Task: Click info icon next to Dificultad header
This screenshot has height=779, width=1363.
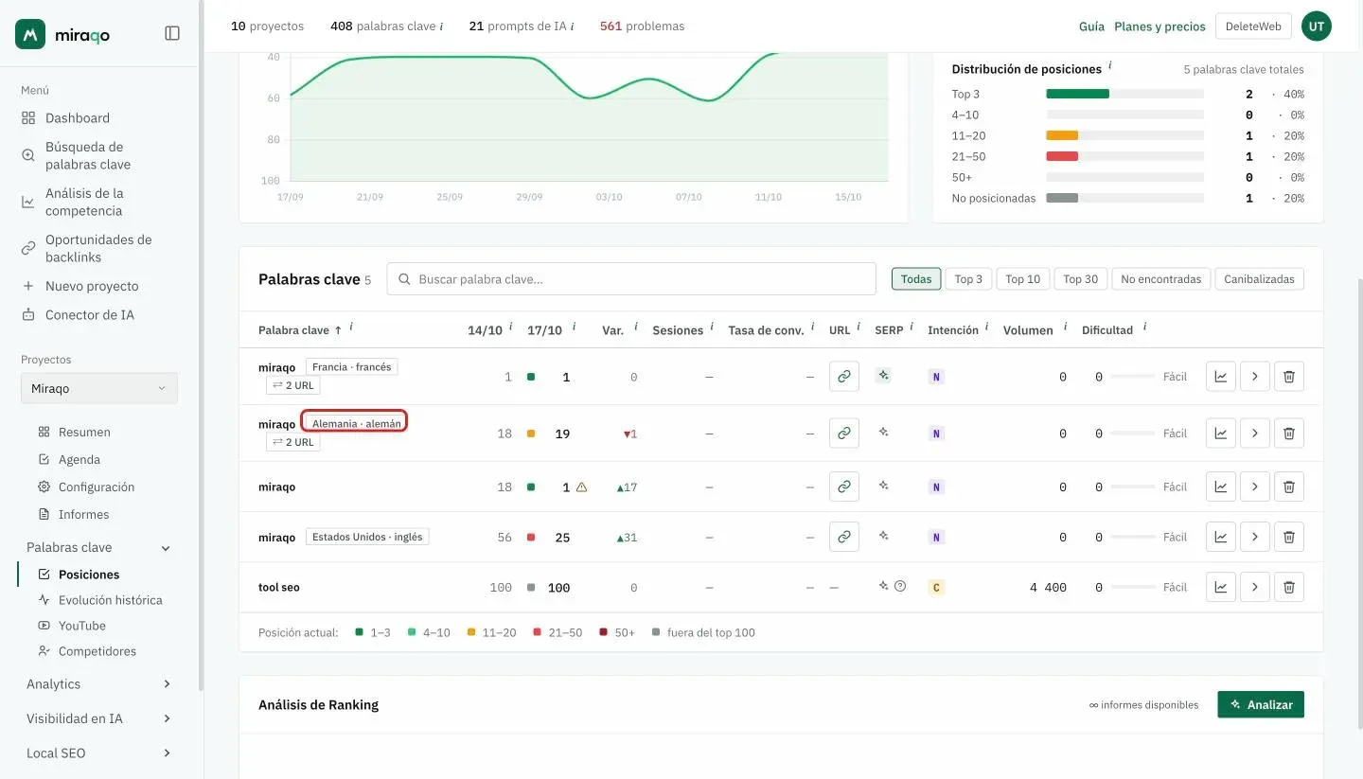Action: pyautogui.click(x=1144, y=327)
